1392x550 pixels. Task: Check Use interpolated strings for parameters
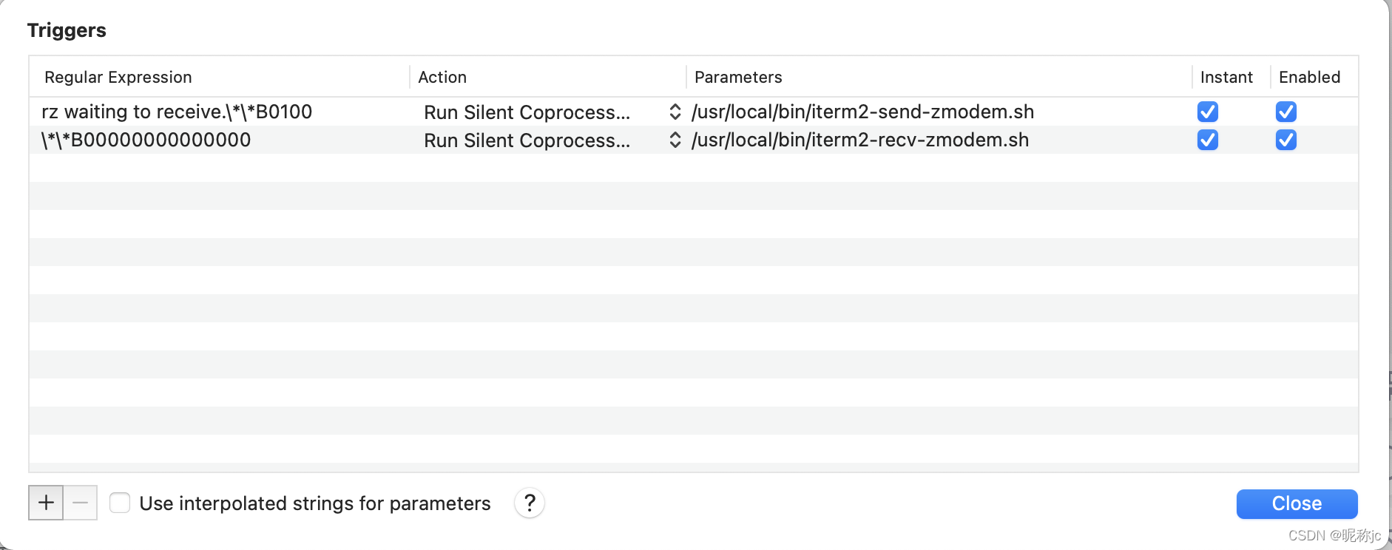click(x=119, y=502)
